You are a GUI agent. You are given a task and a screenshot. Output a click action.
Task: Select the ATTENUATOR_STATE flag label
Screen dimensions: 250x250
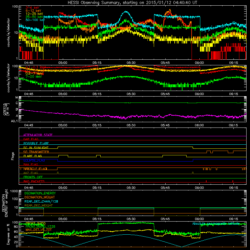coord(38,135)
